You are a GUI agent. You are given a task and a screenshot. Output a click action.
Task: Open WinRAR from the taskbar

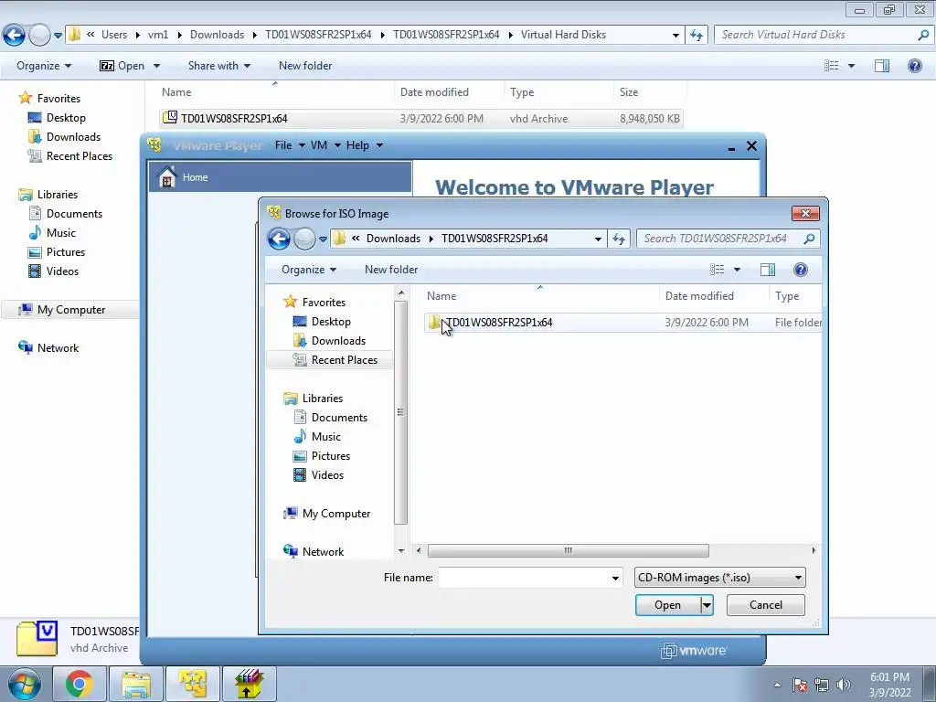click(249, 684)
